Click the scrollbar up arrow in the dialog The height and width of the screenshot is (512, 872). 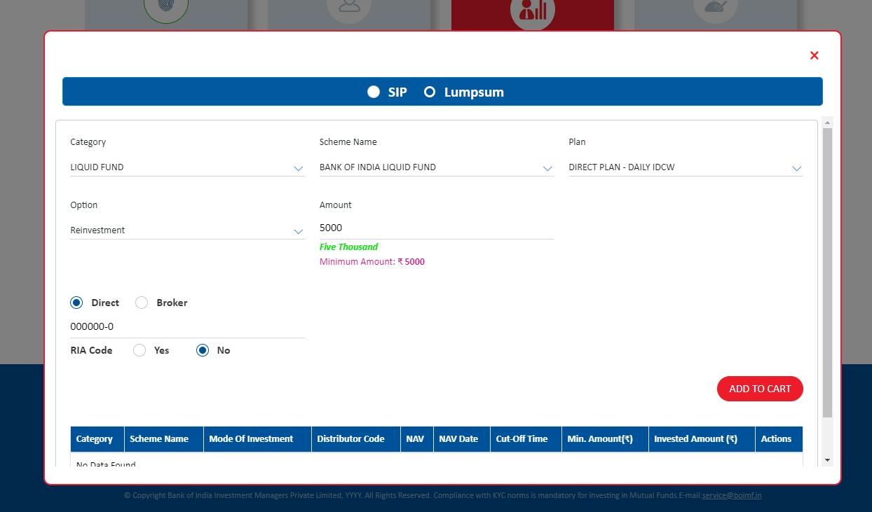[x=827, y=123]
